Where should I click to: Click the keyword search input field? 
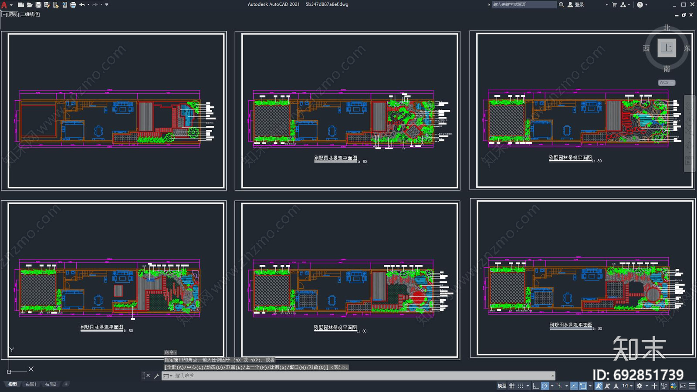tap(524, 4)
